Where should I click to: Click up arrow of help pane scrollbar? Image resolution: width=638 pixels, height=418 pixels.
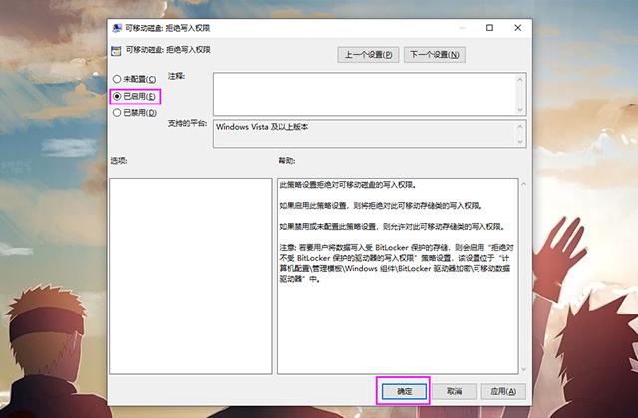(524, 184)
